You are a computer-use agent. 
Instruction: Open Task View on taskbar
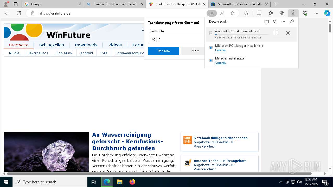point(94,182)
